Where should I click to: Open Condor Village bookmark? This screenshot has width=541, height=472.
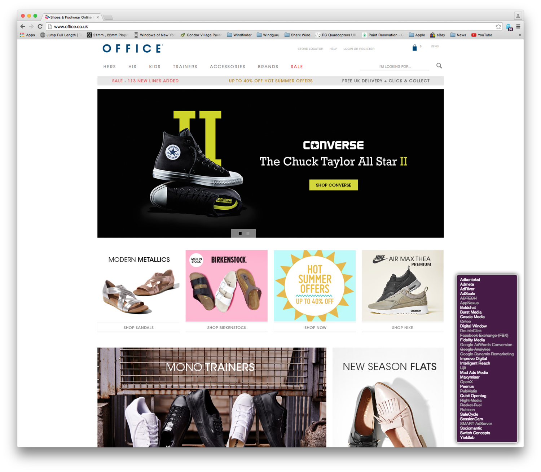(201, 35)
